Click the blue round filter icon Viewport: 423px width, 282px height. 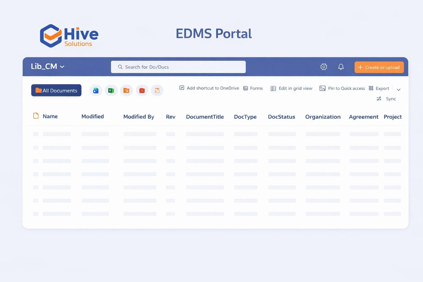[96, 90]
